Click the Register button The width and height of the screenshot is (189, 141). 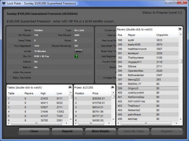(x=167, y=131)
